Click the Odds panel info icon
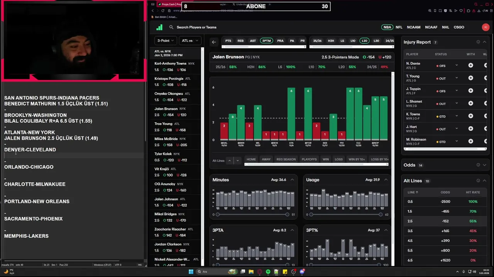Screen dimensions: 494x277 [x=478, y=165]
